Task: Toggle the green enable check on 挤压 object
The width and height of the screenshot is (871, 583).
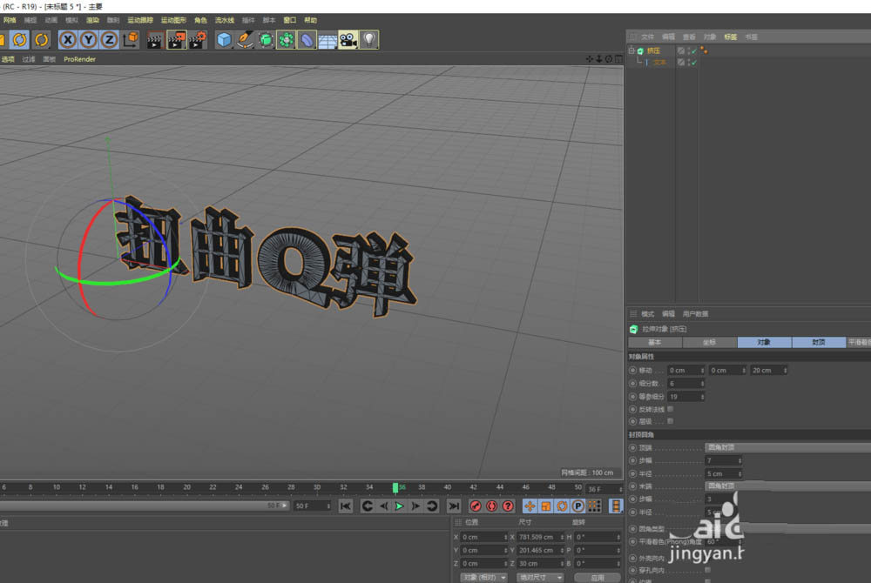Action: 693,50
